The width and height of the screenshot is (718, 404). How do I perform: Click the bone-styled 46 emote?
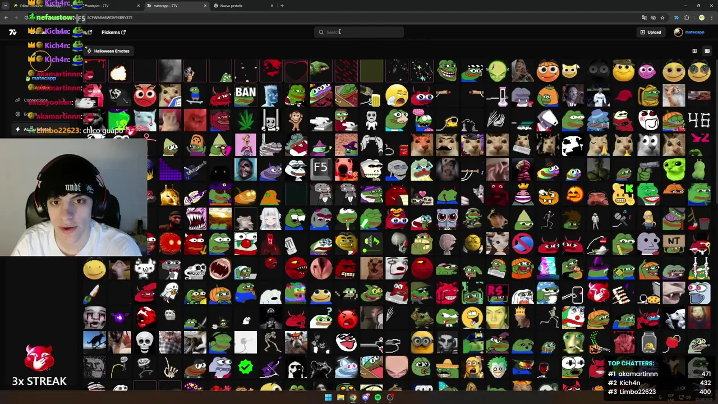point(699,120)
